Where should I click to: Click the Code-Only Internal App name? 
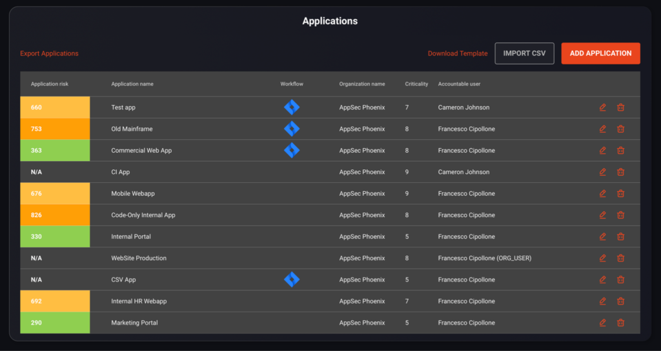[143, 215]
